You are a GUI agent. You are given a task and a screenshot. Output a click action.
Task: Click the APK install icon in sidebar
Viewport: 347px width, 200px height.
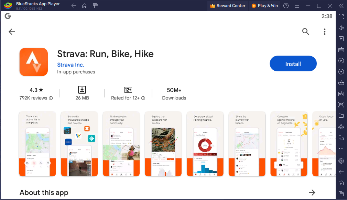(341, 94)
